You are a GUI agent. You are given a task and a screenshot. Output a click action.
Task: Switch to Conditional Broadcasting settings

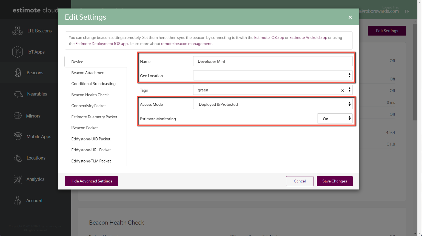93,84
